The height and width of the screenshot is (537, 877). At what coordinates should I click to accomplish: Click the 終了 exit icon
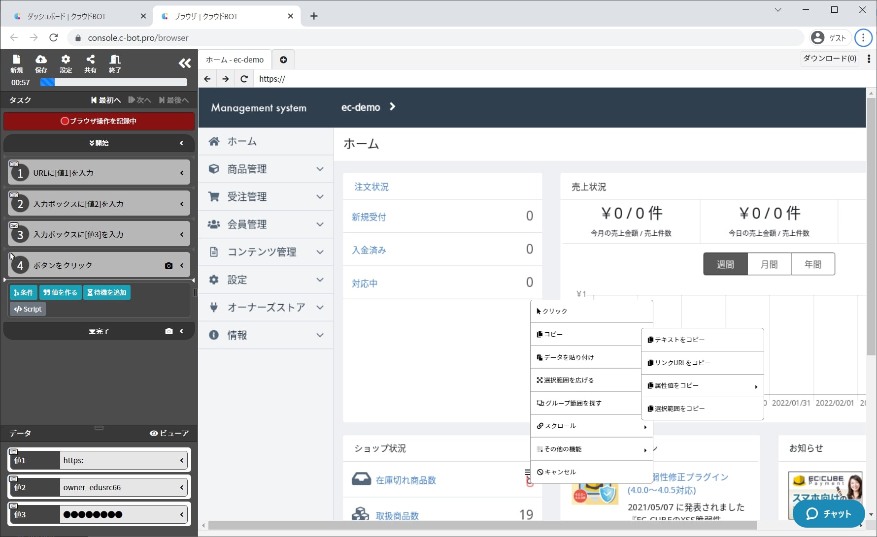pyautogui.click(x=115, y=63)
